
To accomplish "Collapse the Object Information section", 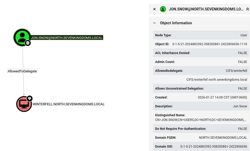I will (x=154, y=23).
